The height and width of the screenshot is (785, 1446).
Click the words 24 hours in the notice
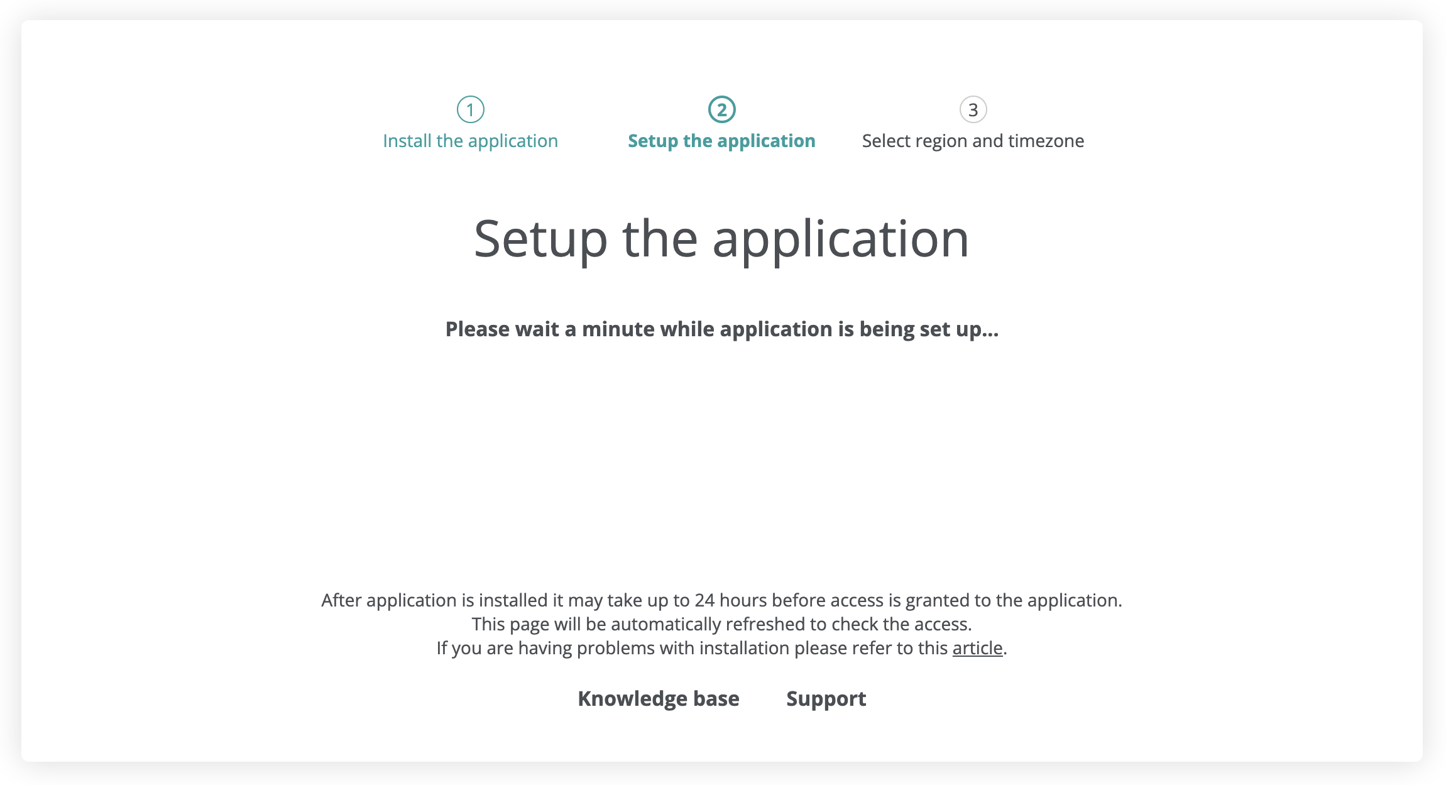pos(731,600)
